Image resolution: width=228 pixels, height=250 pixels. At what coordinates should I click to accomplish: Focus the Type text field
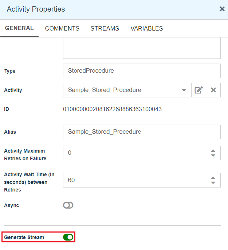point(141,71)
